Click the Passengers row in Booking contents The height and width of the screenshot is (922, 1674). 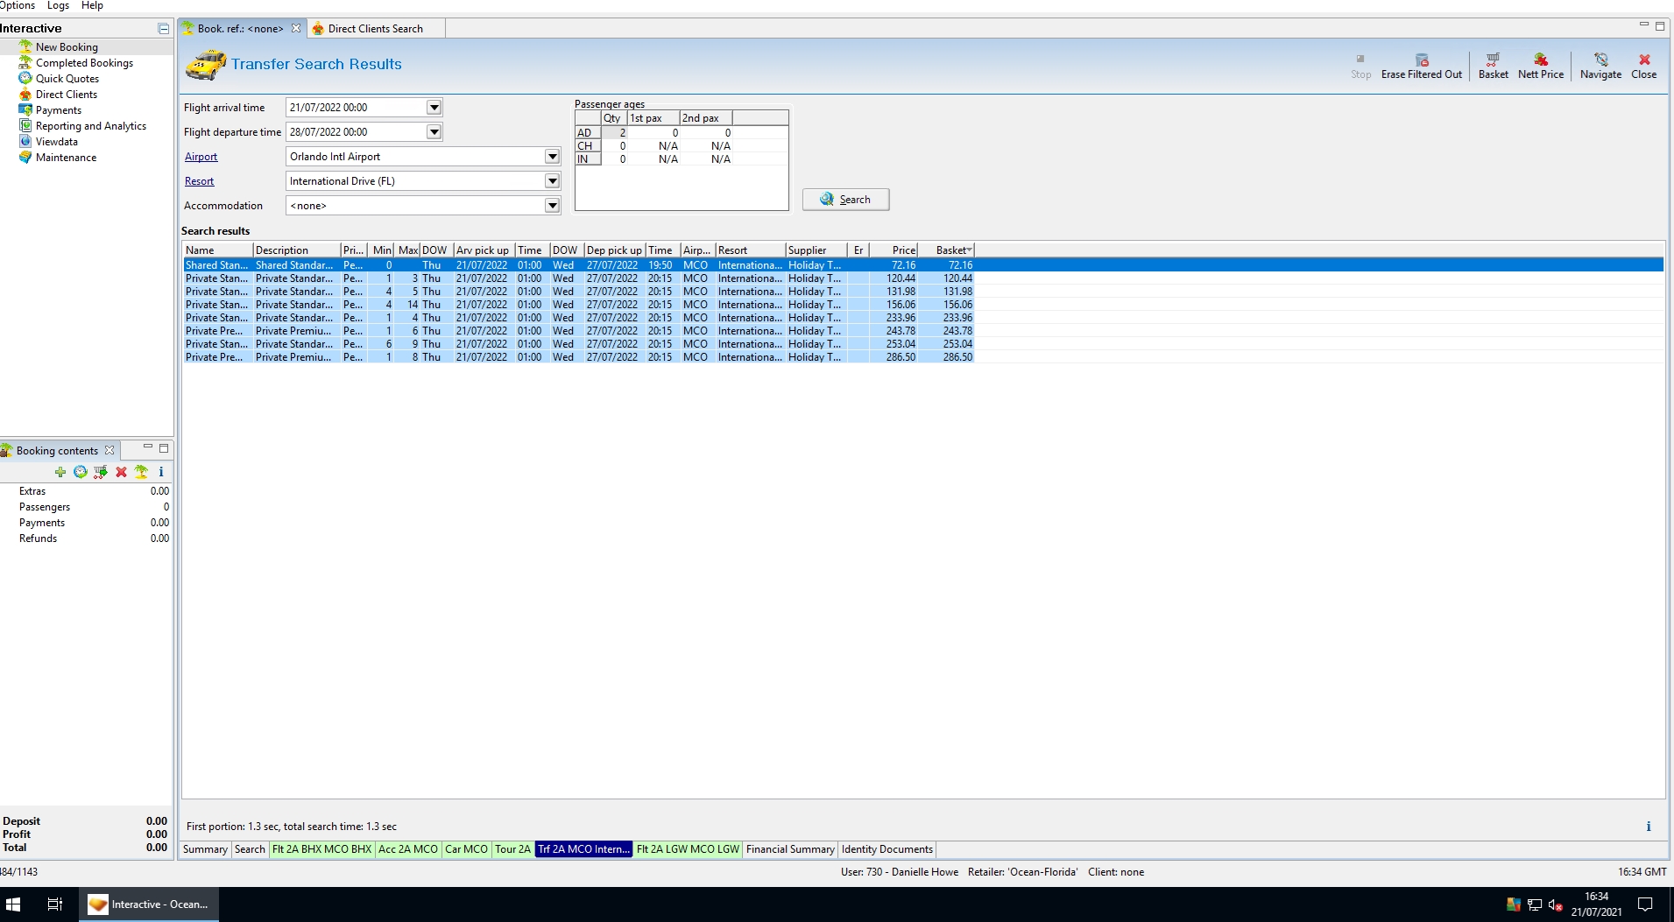86,507
